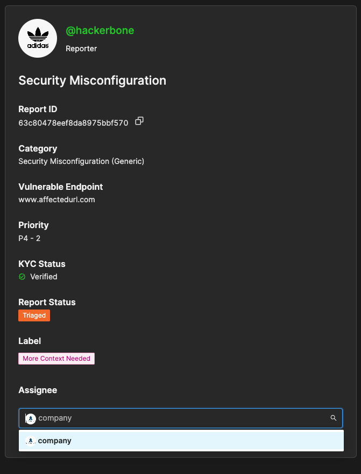This screenshot has height=474, width=361.
Task: Click the Report ID value 63c80478eef8da8975bbf570
Action: click(x=73, y=123)
